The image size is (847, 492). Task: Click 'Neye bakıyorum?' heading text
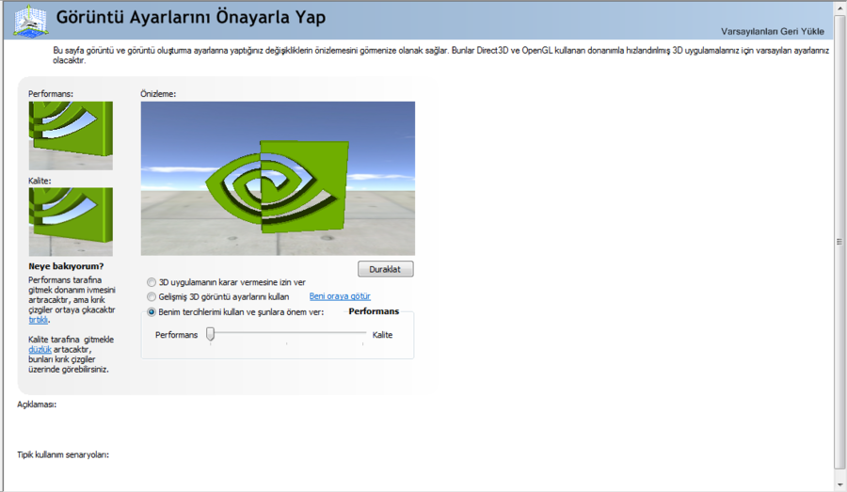[66, 266]
